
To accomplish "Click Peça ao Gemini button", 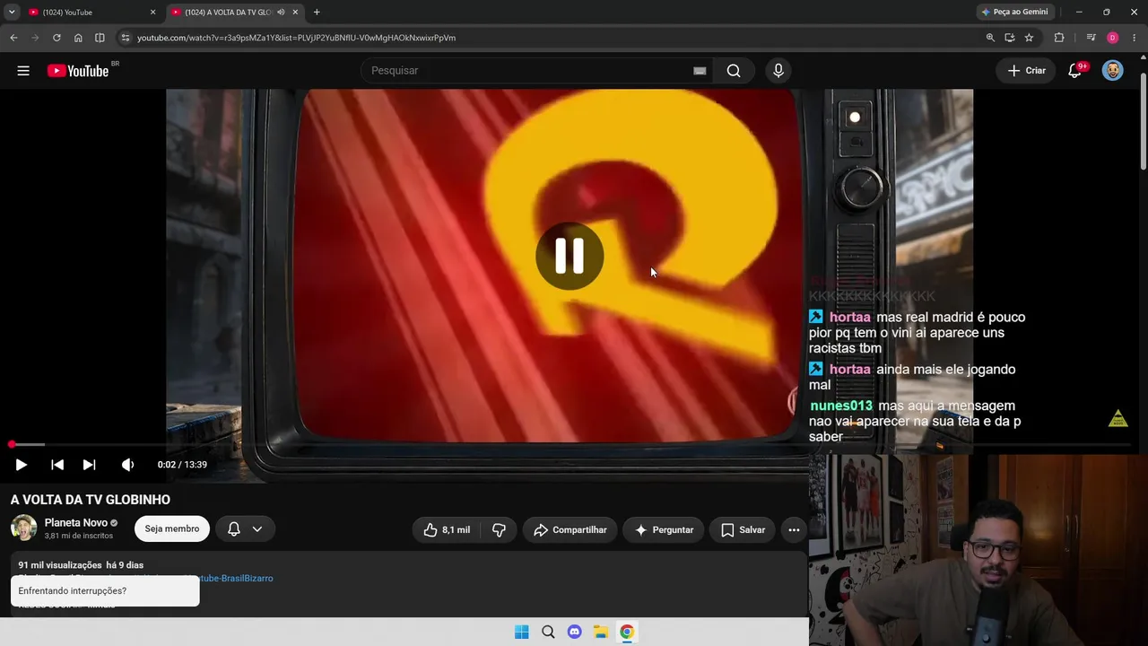I will (1014, 13).
